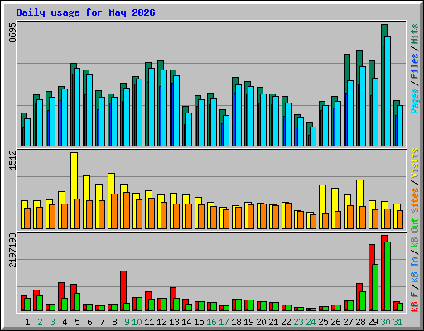Viewport: 424px width, 331px height.
Task: Select the 'Visits' legend label
Action: [x=415, y=163]
